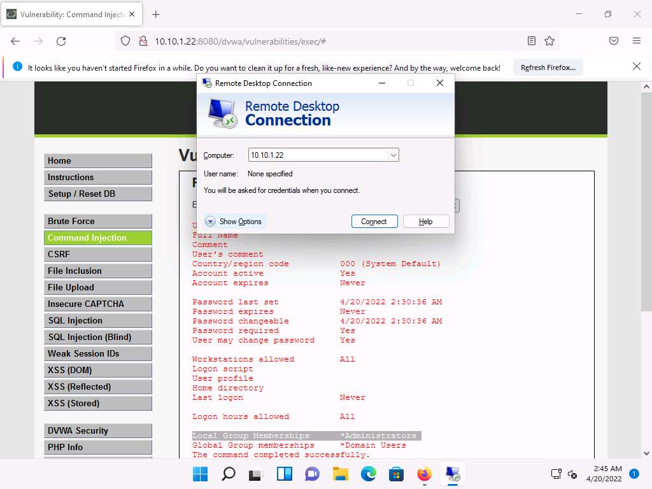Click the Firefox reload page icon
Screen dimensions: 652x489
point(61,41)
